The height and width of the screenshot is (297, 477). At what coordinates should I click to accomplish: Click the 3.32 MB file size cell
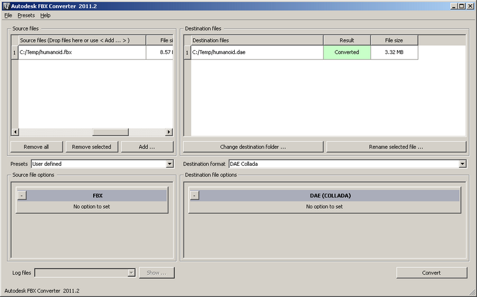tap(394, 52)
